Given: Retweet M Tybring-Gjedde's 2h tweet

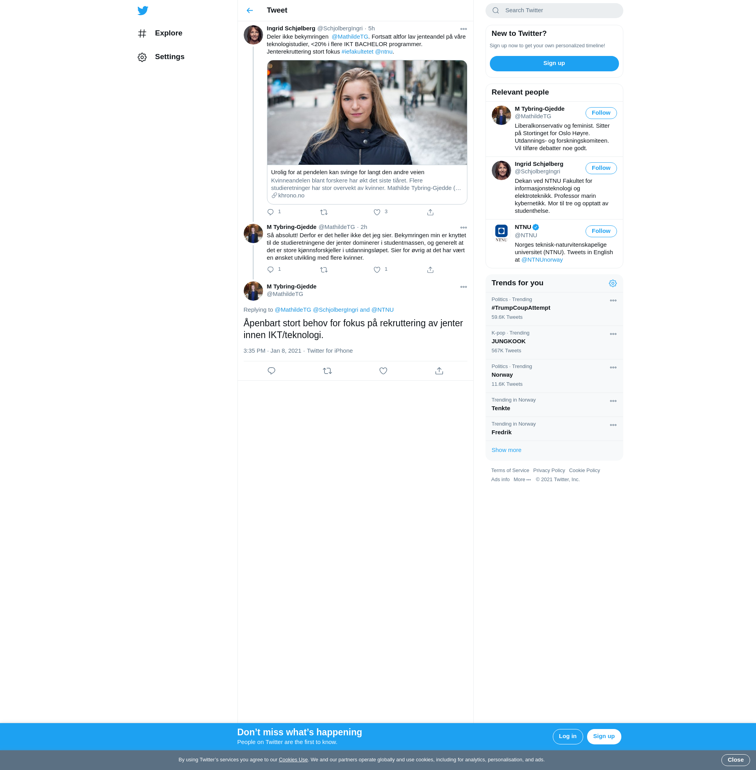Looking at the screenshot, I should pos(324,270).
